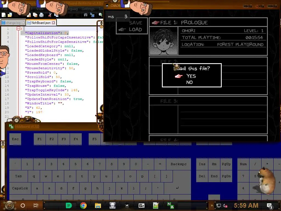Screen dimensions: 281x211
Task: Click the F1 key on NohBoard
Action: point(40,139)
